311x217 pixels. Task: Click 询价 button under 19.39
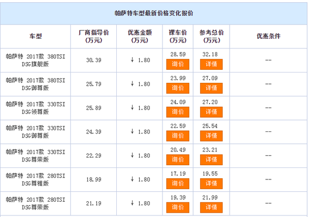[x=178, y=207]
